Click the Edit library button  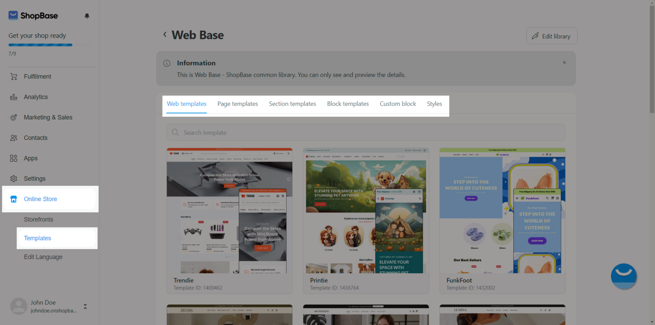(552, 36)
